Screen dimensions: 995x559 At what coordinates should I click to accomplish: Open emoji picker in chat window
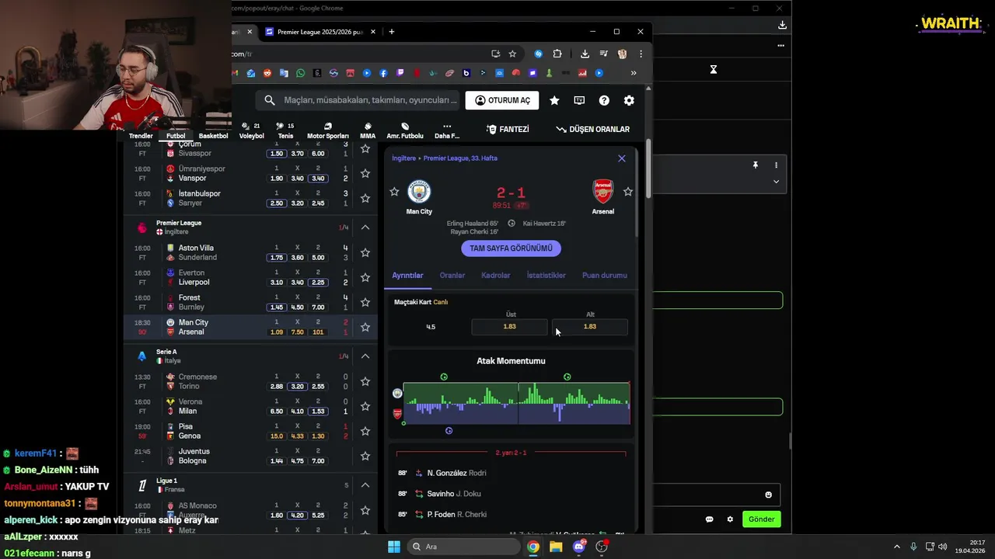pyautogui.click(x=769, y=495)
